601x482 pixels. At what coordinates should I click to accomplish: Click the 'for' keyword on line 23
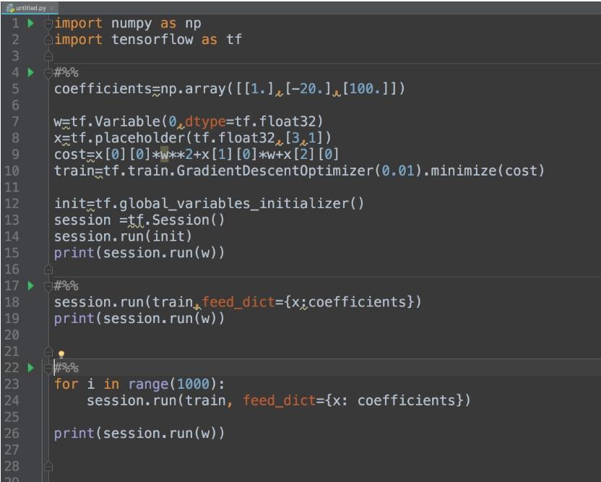coord(66,384)
